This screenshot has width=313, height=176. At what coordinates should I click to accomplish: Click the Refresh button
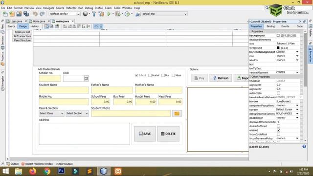221,78
